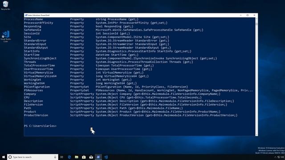Open the Recycle Bin desktop icon
This screenshot has height=160, width=285.
(5, 5)
